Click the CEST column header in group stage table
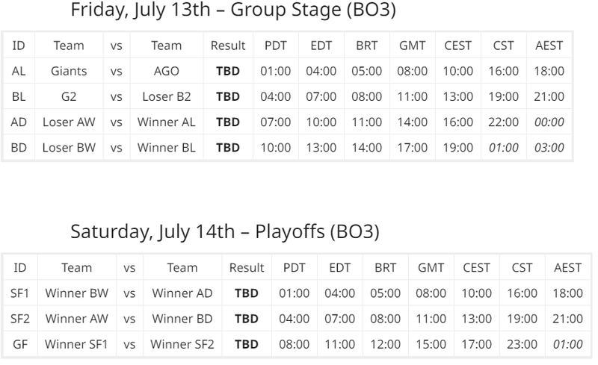 coord(457,46)
